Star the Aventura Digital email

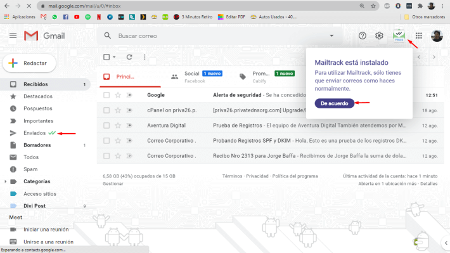click(x=118, y=126)
